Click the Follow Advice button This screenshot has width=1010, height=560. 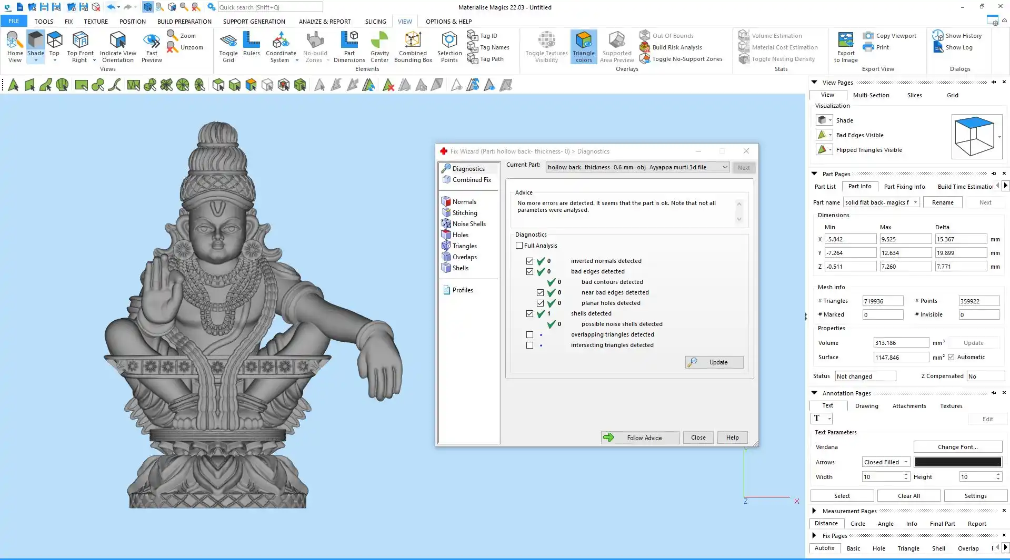(640, 437)
